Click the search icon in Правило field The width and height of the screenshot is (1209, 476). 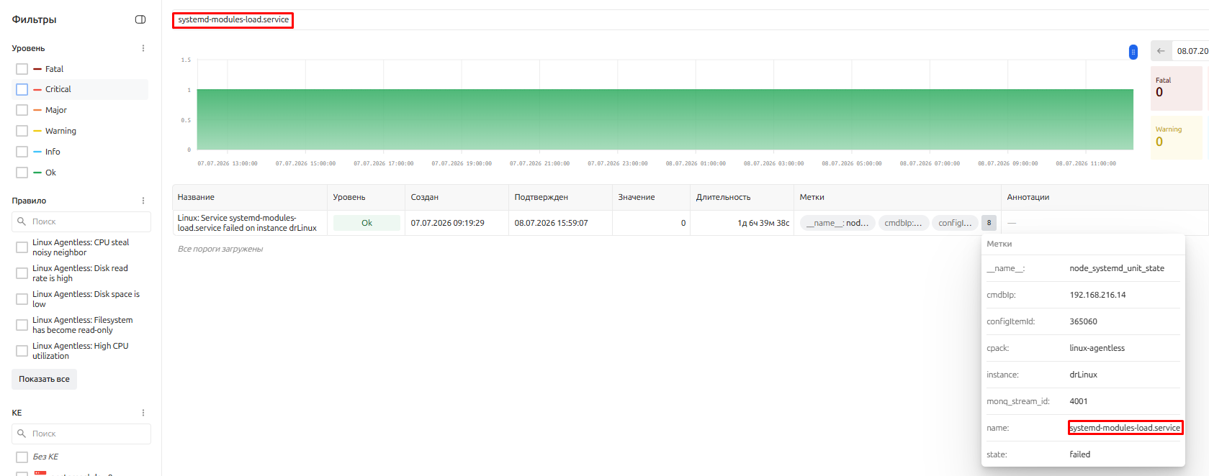pos(22,221)
